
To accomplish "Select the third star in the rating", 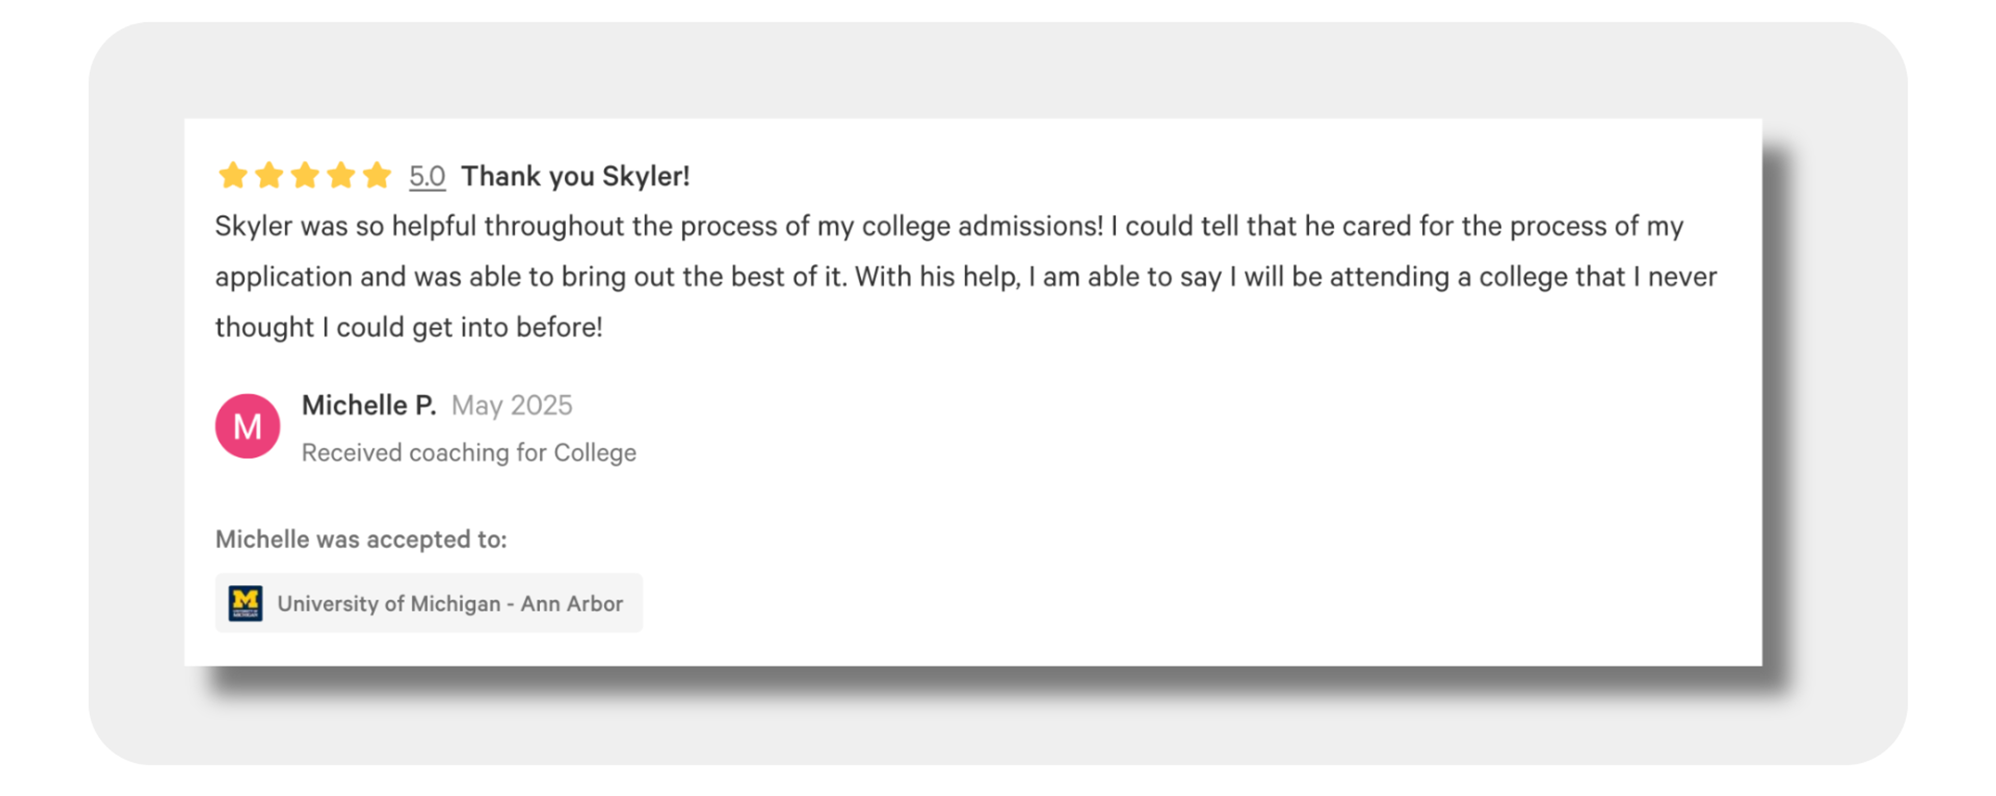I will pos(305,176).
